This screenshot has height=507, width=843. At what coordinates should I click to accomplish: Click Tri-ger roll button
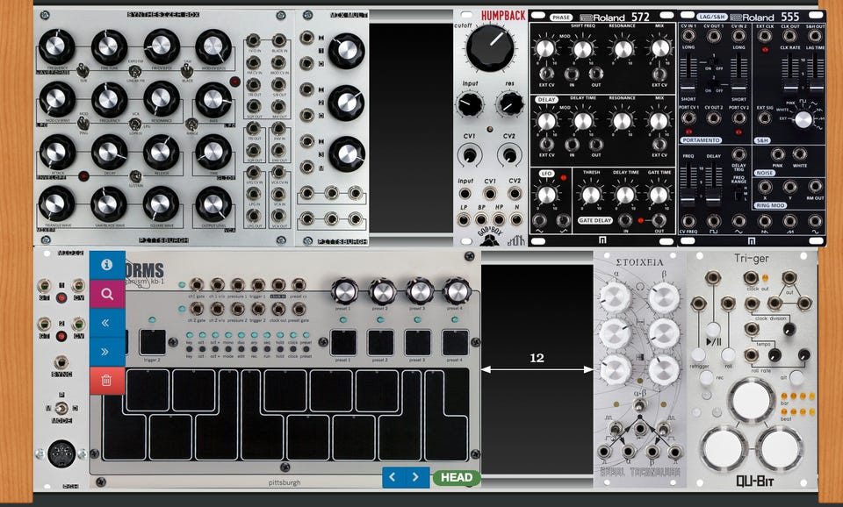(x=728, y=354)
